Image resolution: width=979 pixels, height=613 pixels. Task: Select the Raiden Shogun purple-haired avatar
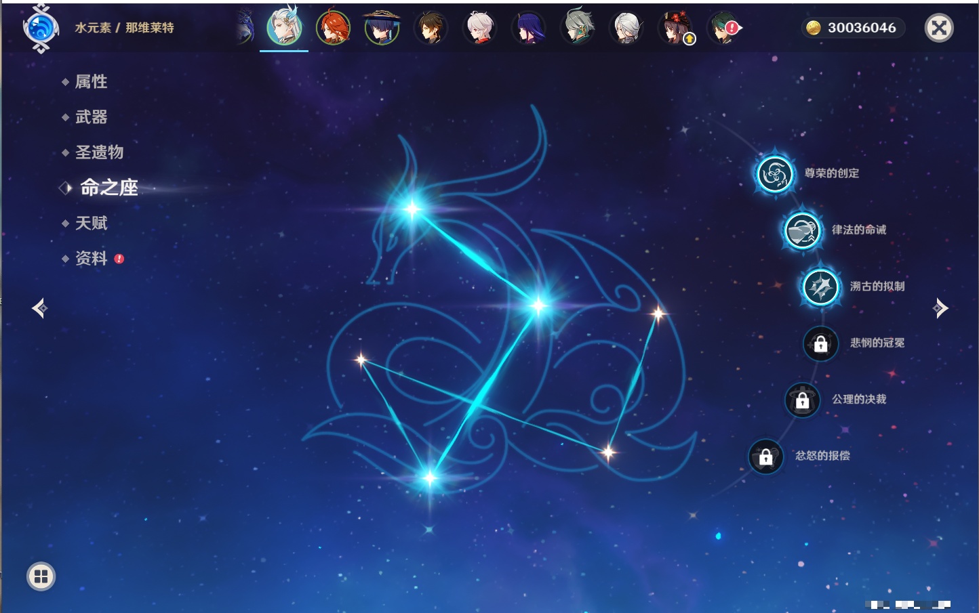pyautogui.click(x=528, y=28)
